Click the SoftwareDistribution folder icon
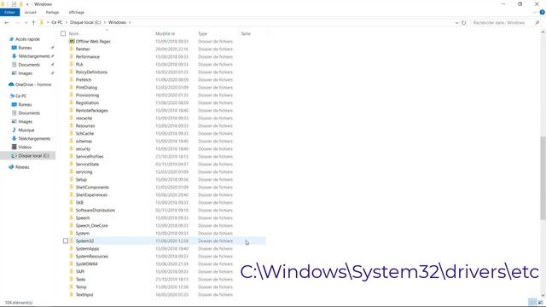 [72, 210]
